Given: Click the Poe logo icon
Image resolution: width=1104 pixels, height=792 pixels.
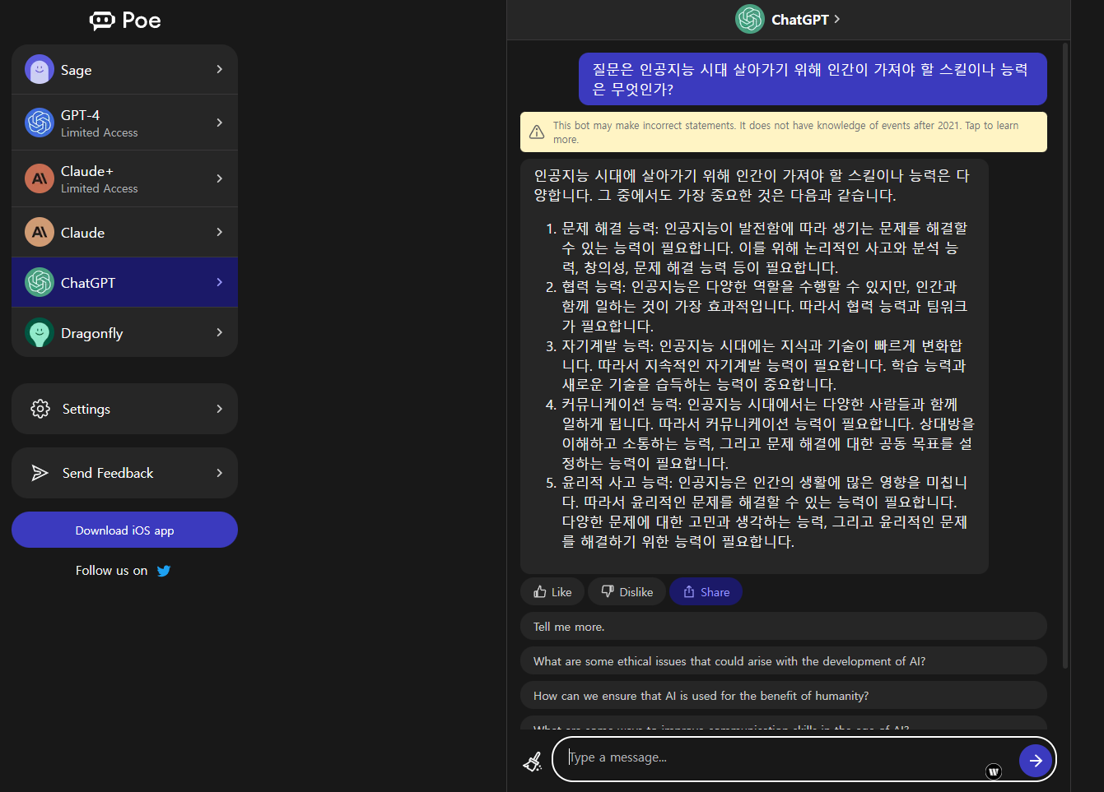Looking at the screenshot, I should 102,21.
